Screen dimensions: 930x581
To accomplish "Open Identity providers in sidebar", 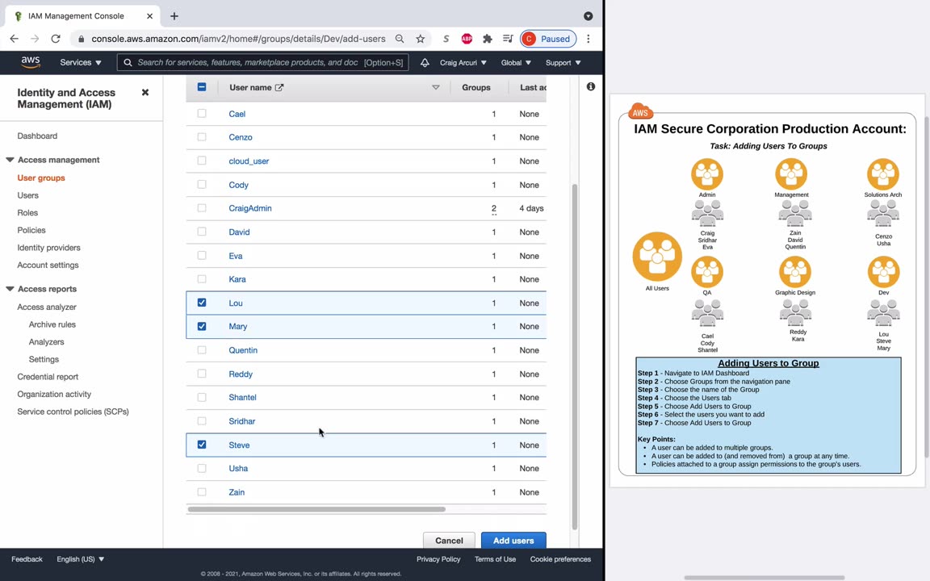I will (x=48, y=247).
